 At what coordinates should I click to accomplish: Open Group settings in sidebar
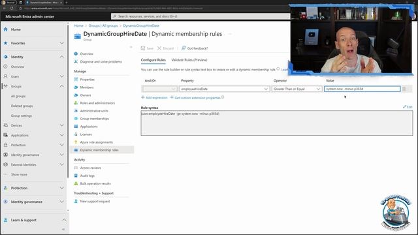tap(22, 116)
